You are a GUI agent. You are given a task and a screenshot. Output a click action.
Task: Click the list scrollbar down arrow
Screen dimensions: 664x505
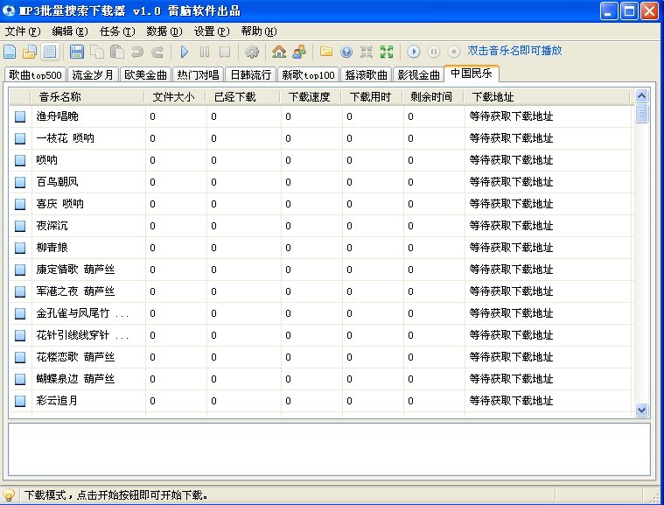[641, 409]
